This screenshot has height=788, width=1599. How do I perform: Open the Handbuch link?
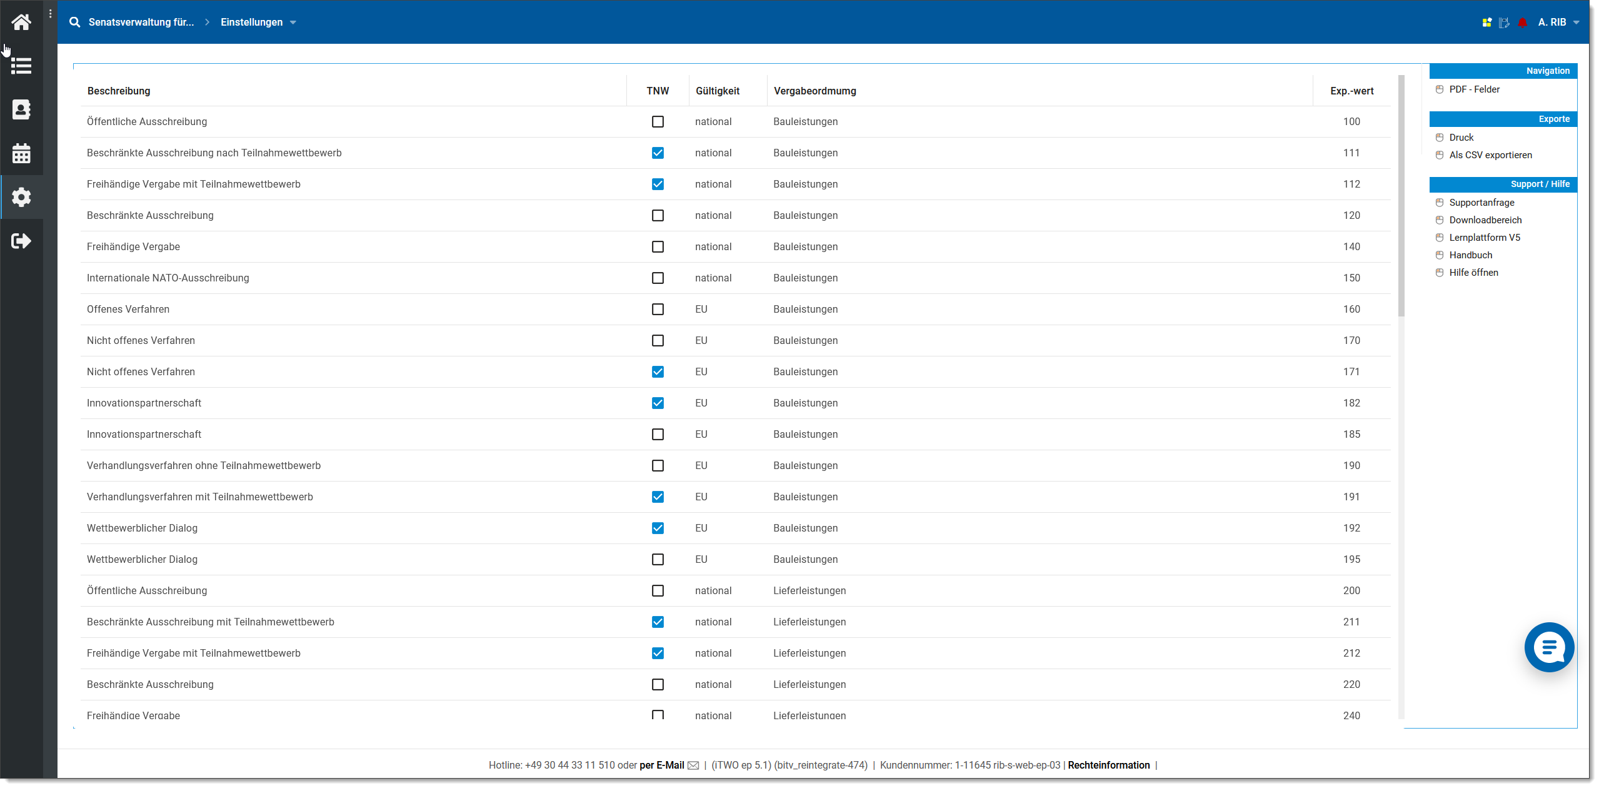(x=1470, y=255)
